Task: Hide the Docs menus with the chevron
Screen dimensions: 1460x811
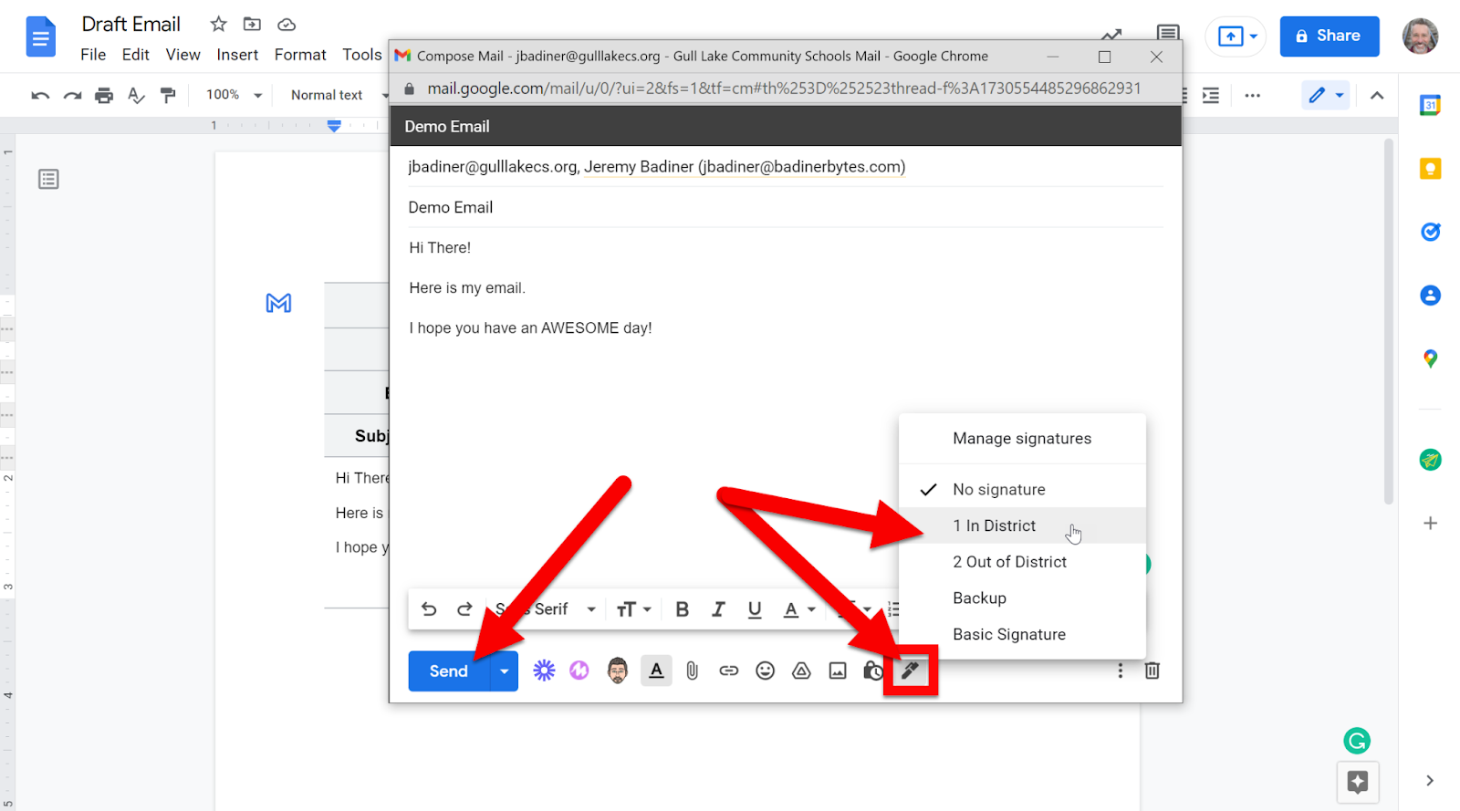Action: point(1377,95)
